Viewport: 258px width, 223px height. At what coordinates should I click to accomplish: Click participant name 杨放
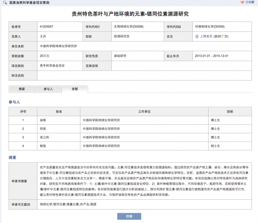point(43,146)
